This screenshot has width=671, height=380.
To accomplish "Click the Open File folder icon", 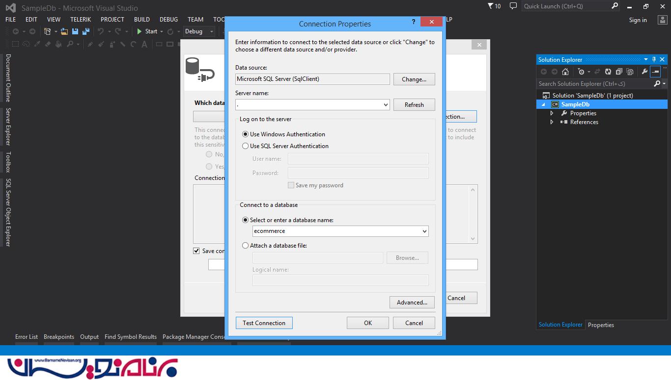I will [x=64, y=31].
